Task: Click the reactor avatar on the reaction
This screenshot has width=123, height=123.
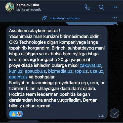Action: click(19, 114)
